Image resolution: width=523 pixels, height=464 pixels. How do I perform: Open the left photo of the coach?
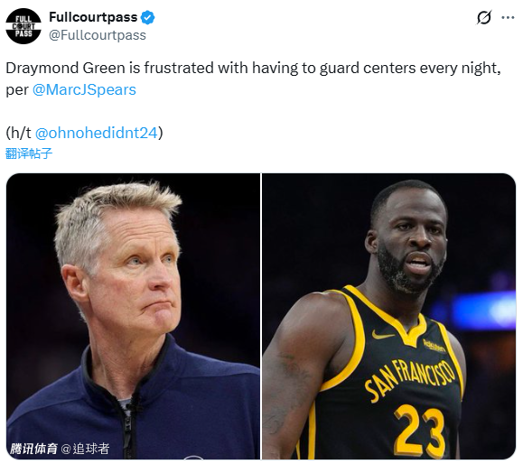coord(133,316)
